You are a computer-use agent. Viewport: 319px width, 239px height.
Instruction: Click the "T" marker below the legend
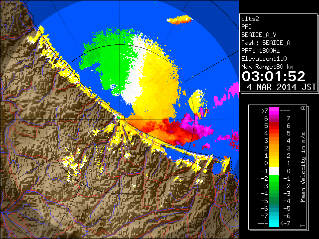tap(303, 226)
